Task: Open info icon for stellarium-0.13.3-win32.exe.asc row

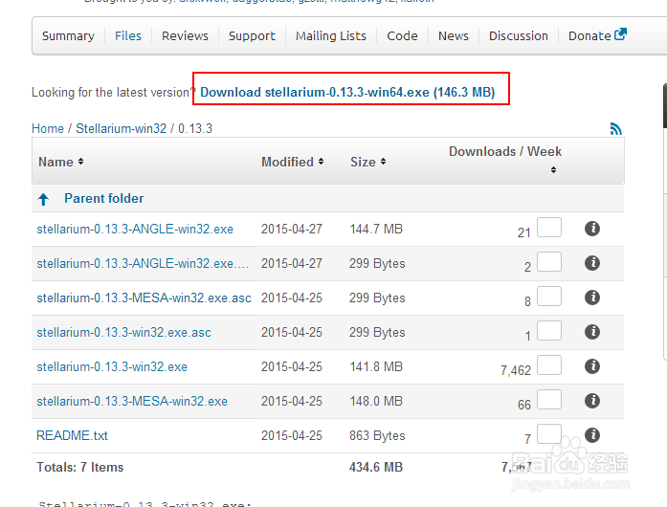Action: [592, 332]
